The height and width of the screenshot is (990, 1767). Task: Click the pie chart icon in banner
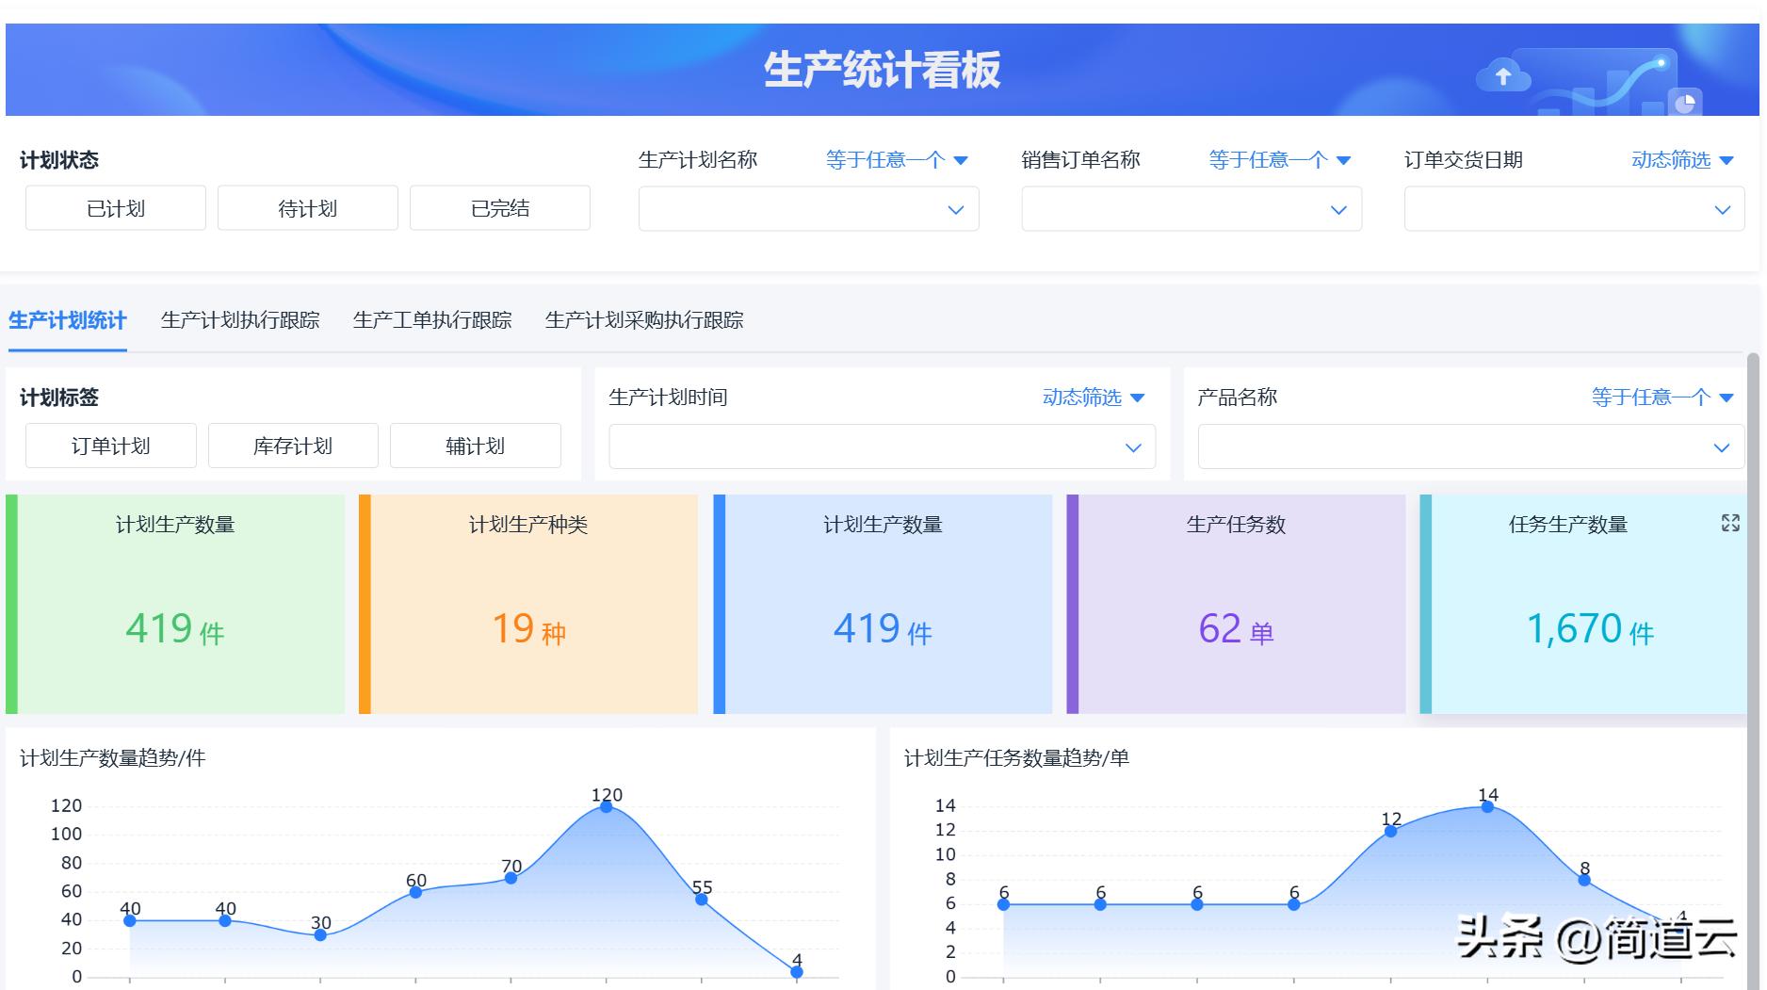coord(1684,103)
